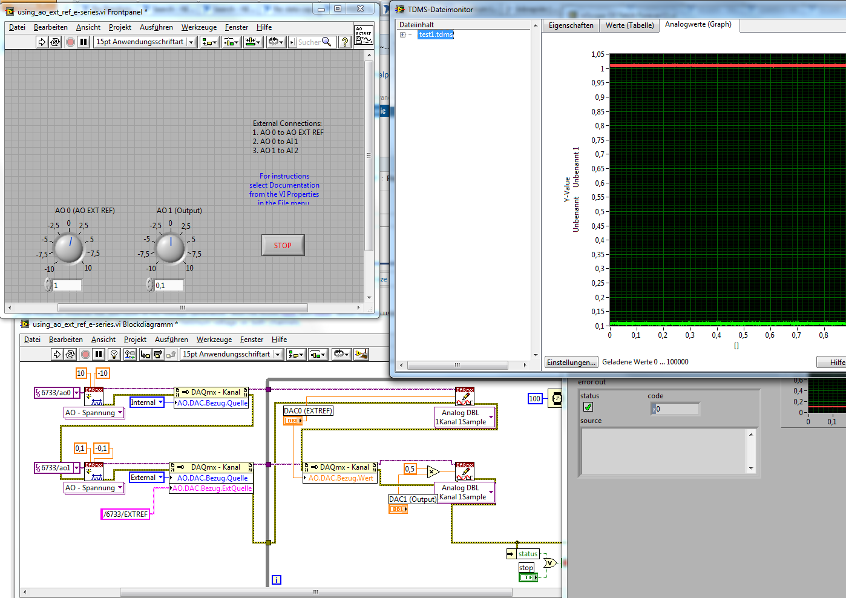846x598 pixels.
Task: Click Run Continuously in Frontpanel toolbar
Action: (55, 42)
